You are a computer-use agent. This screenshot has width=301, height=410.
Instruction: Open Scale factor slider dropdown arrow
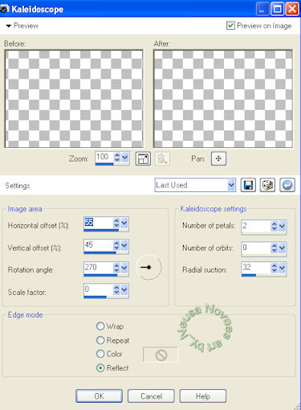tap(124, 289)
